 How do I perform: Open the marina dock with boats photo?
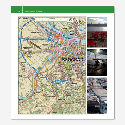(97, 96)
